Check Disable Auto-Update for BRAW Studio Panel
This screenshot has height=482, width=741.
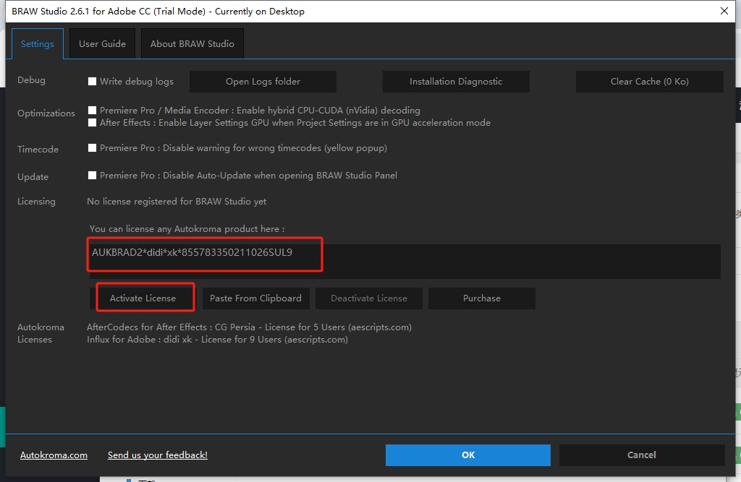[92, 175]
